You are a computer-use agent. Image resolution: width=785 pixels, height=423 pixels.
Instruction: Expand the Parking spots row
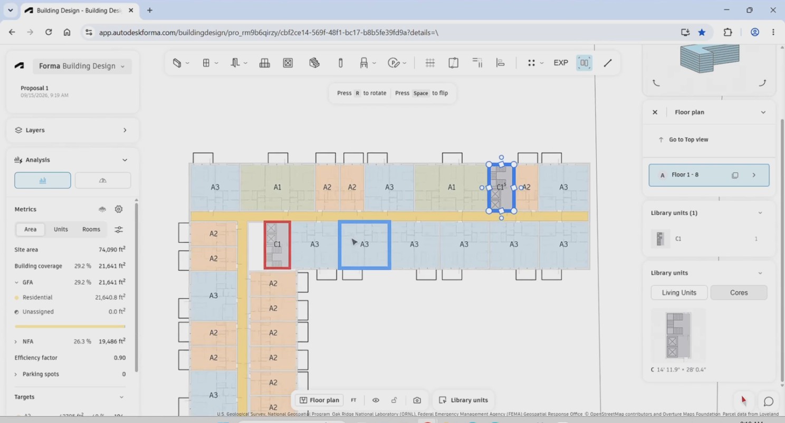16,374
